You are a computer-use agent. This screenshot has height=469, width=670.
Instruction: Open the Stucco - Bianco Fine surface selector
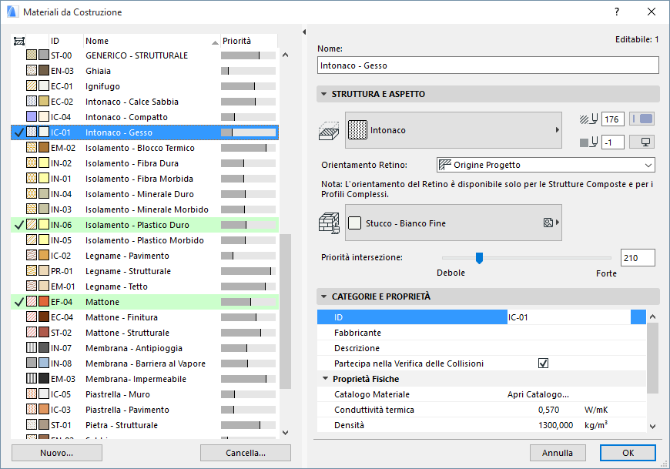click(x=454, y=223)
